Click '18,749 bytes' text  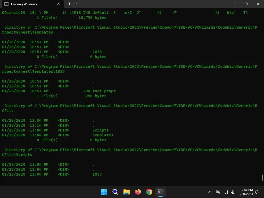click(x=93, y=18)
